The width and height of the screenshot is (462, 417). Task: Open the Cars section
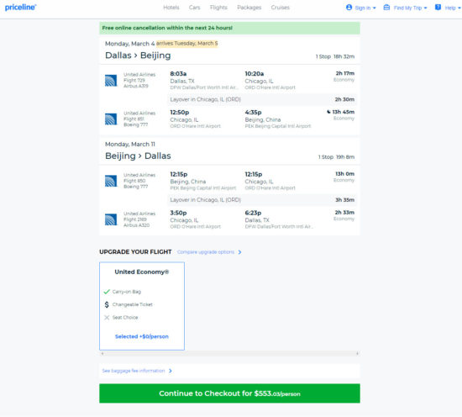[195, 8]
